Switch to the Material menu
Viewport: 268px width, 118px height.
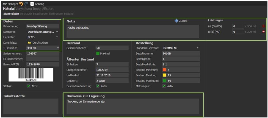(9, 9)
